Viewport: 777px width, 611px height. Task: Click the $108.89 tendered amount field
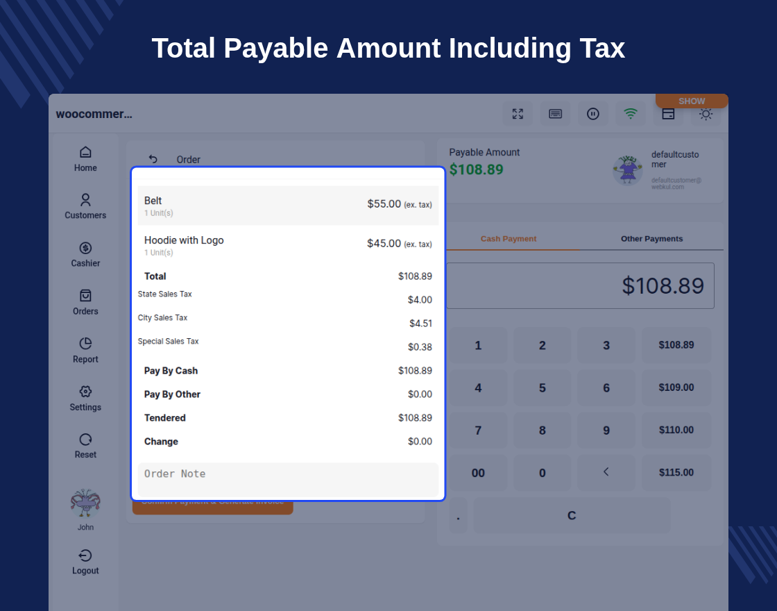coord(580,285)
